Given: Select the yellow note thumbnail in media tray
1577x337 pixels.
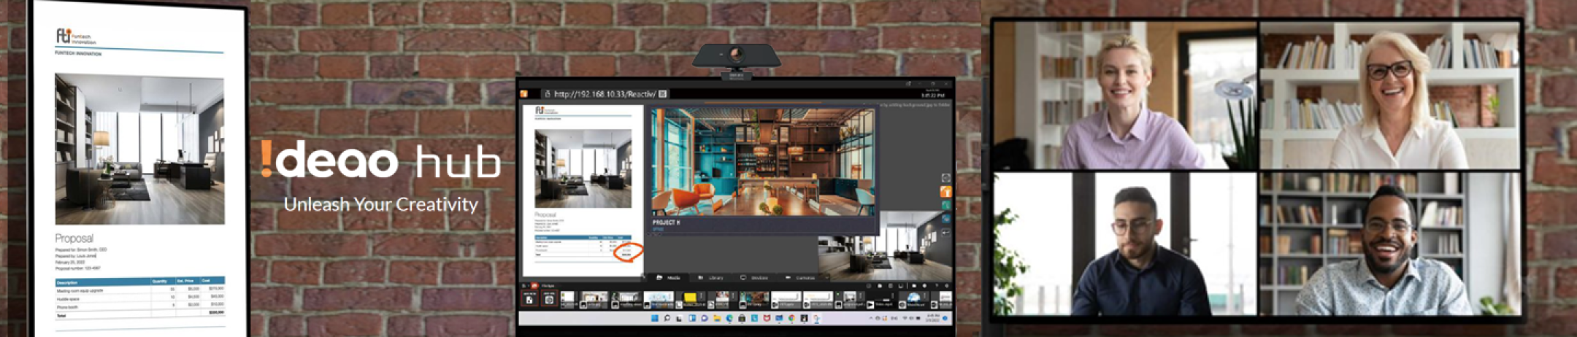Looking at the screenshot, I should 690,298.
